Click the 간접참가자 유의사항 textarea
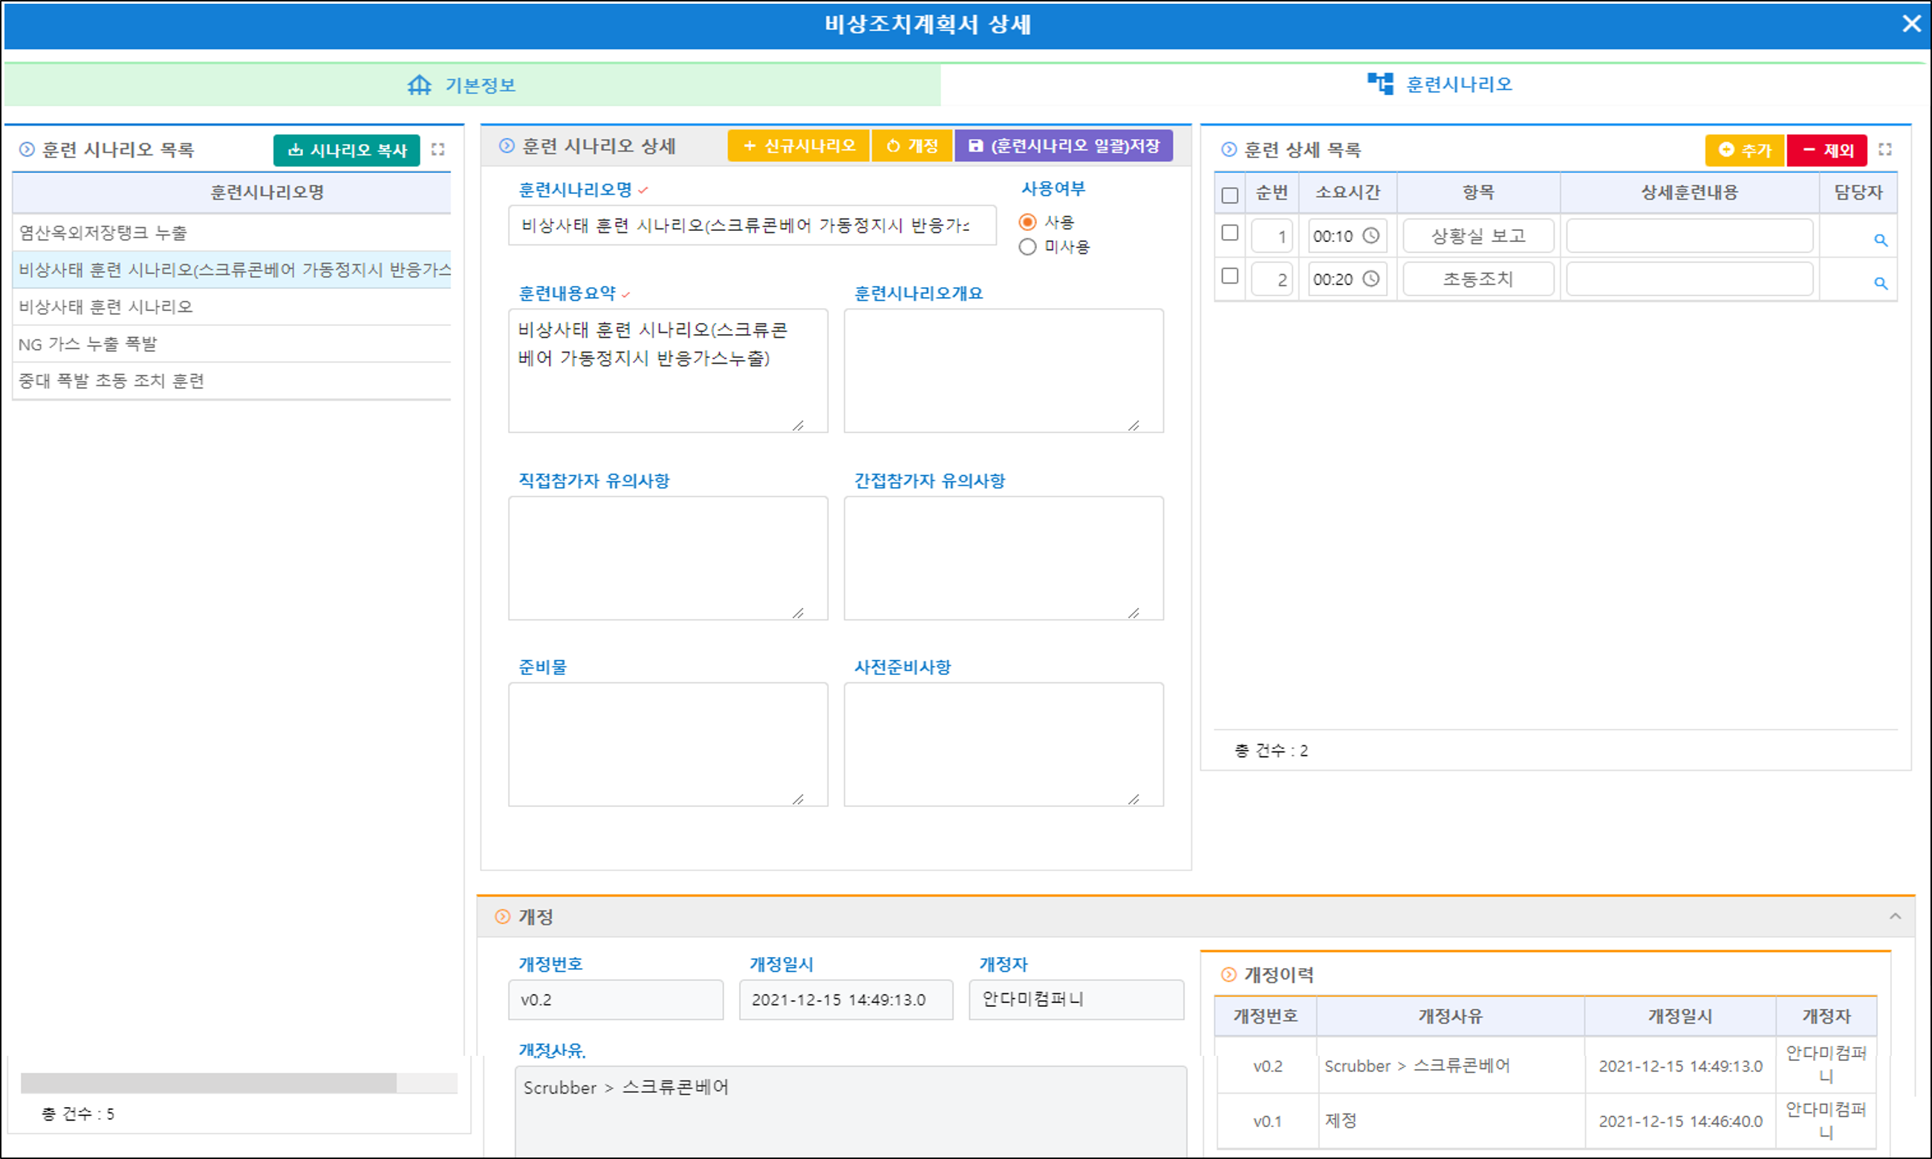Viewport: 1932px width, 1159px height. [1003, 558]
